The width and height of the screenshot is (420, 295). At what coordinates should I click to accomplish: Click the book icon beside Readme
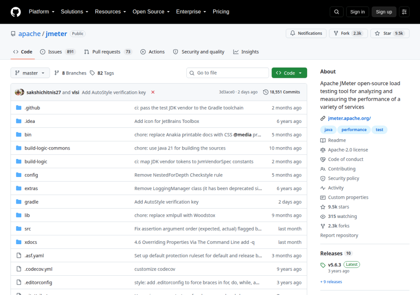coord(323,140)
